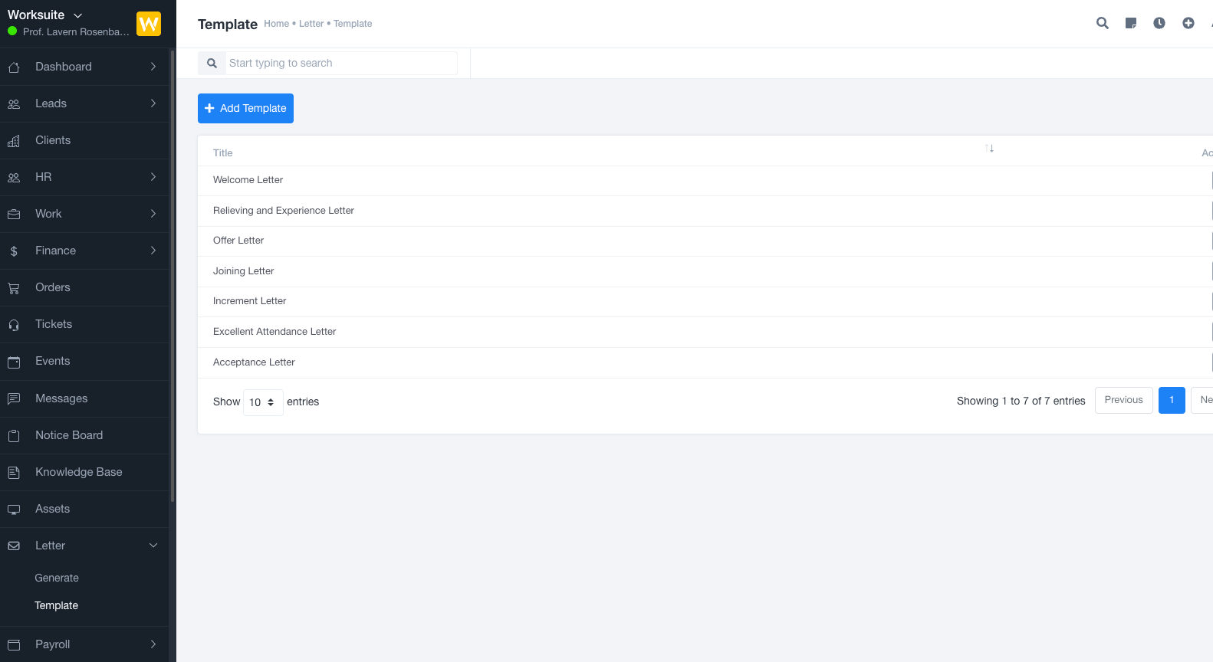Expand the Finance menu chevron
The width and height of the screenshot is (1213, 662).
point(153,251)
